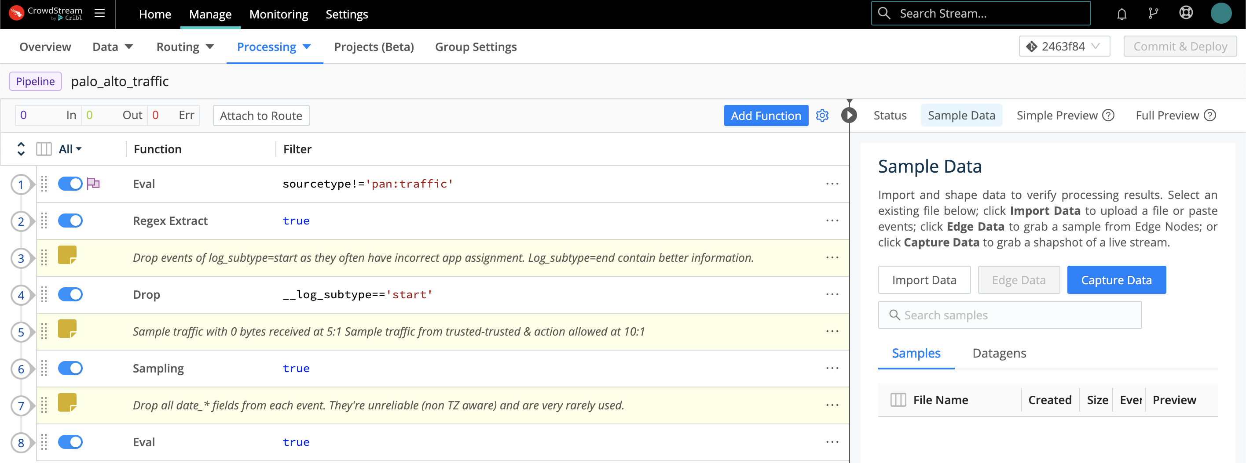The width and height of the screenshot is (1246, 463).
Task: Switch to the Monitoring tab
Action: click(x=278, y=14)
